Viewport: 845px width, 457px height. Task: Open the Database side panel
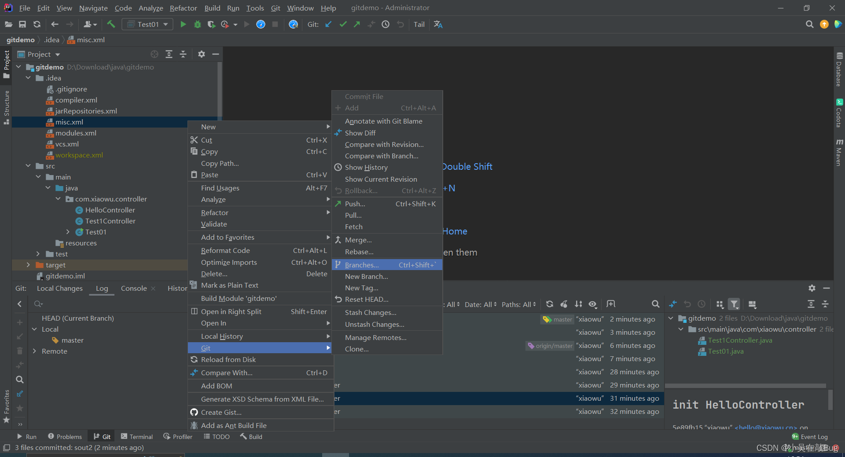point(839,69)
